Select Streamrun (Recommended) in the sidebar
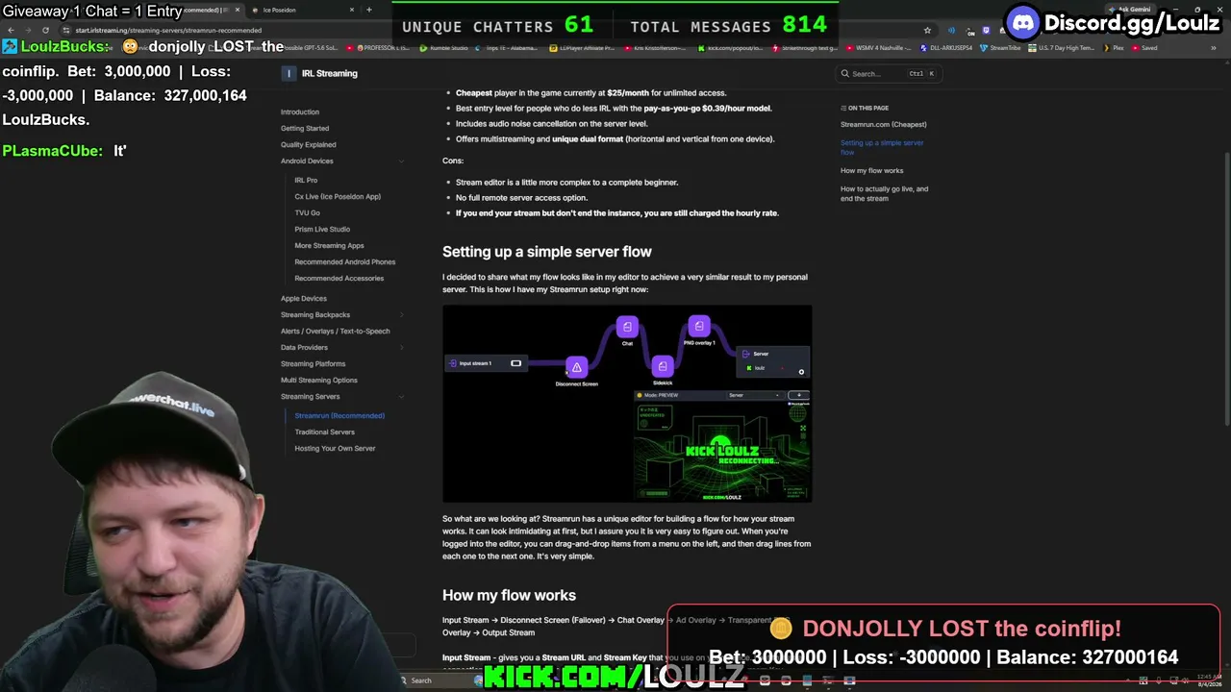Viewport: 1231px width, 692px height. point(339,416)
